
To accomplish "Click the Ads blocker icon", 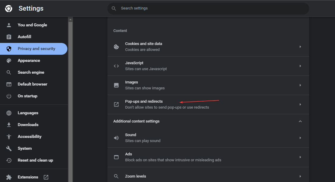I will pos(116,157).
